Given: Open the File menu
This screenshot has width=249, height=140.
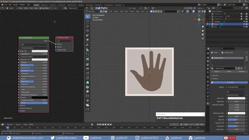Looking at the screenshot, I should tap(6, 5).
